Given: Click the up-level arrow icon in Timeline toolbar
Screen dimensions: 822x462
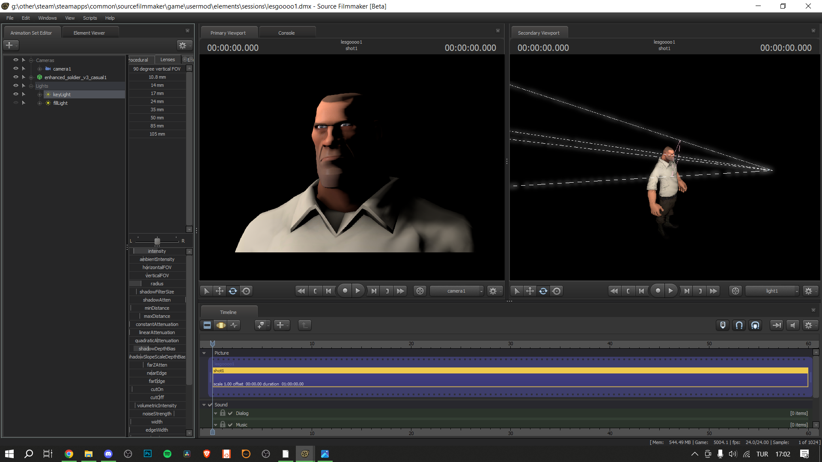Looking at the screenshot, I should (304, 325).
